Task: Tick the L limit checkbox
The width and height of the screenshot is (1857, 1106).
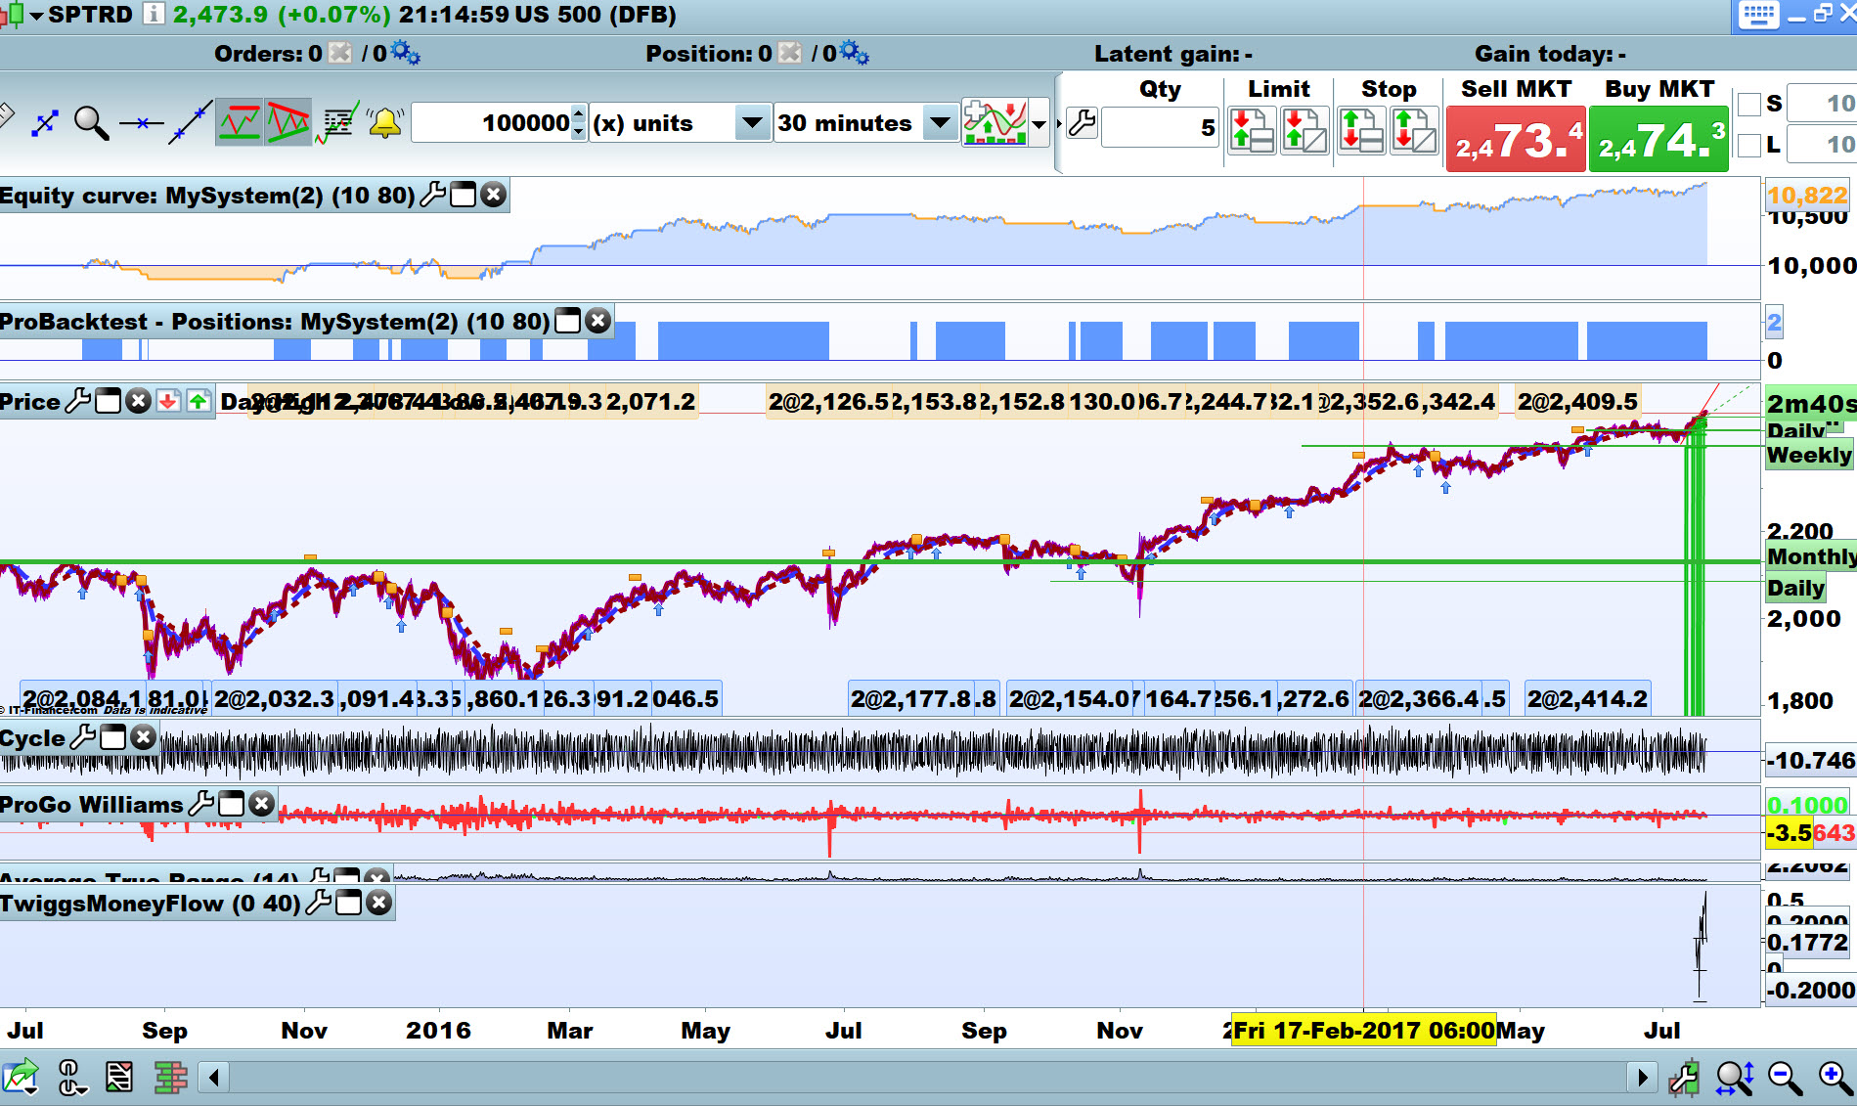Action: 1748,146
